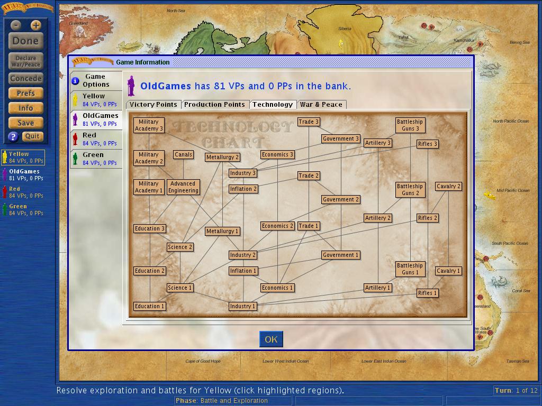Click the red soldier icon in dialog list
The width and height of the screenshot is (542, 406).
coord(75,139)
